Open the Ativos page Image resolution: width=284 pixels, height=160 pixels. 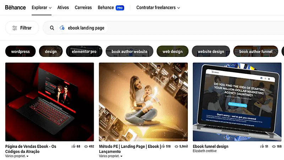pos(63,7)
